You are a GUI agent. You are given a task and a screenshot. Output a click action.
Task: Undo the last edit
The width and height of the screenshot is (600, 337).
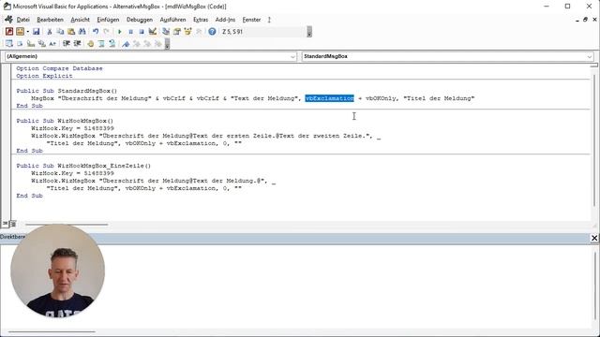tap(96, 32)
